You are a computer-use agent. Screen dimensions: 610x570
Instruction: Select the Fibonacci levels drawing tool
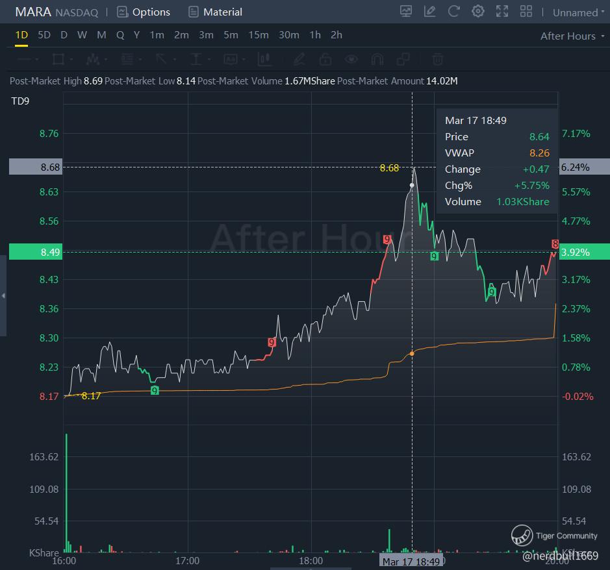[x=127, y=60]
